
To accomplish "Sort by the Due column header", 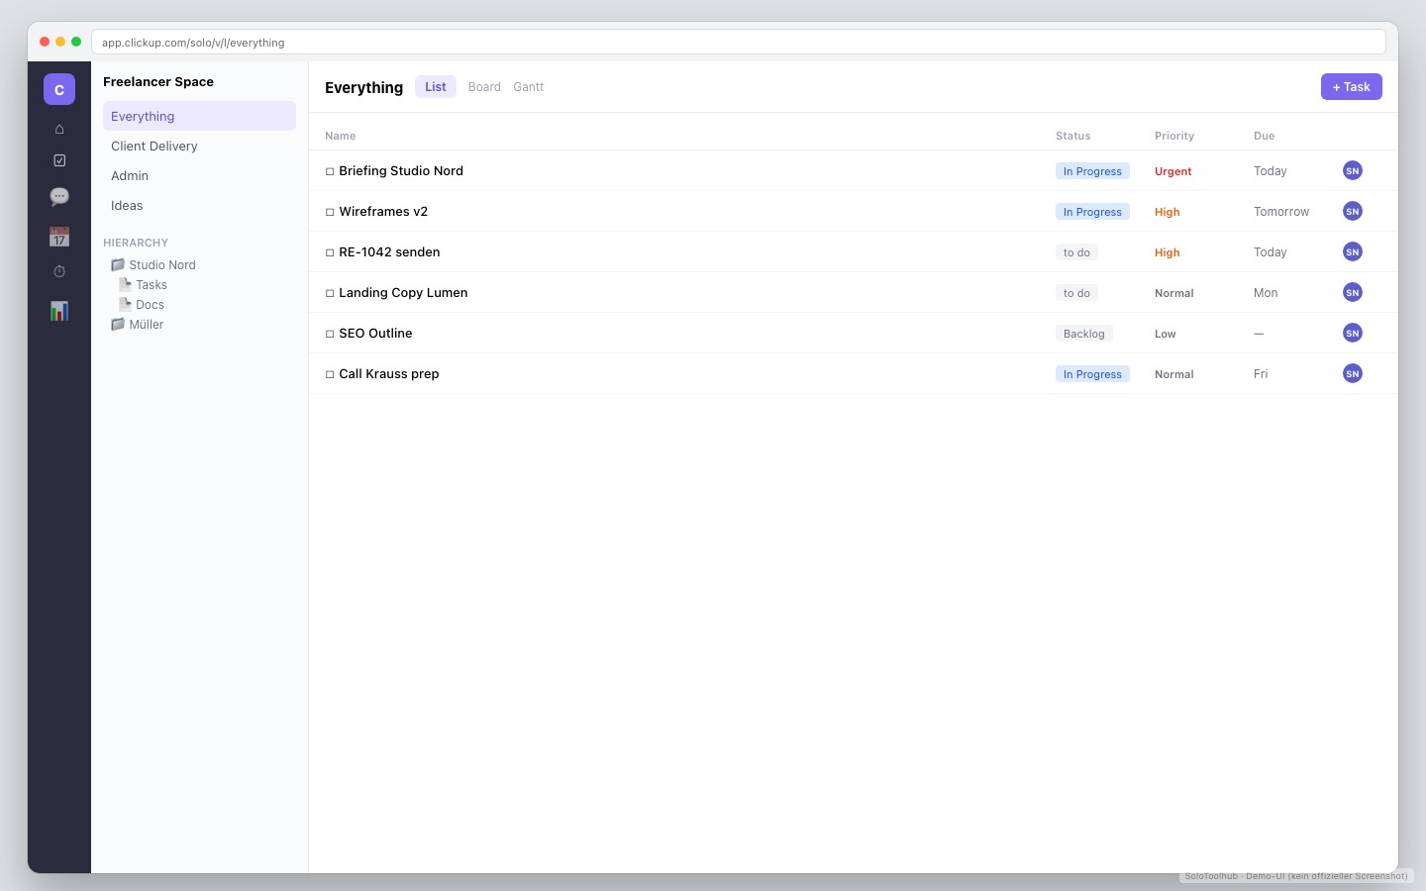I will [1265, 136].
